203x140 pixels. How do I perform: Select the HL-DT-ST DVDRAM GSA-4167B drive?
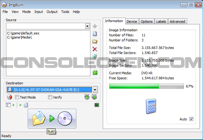point(49,90)
